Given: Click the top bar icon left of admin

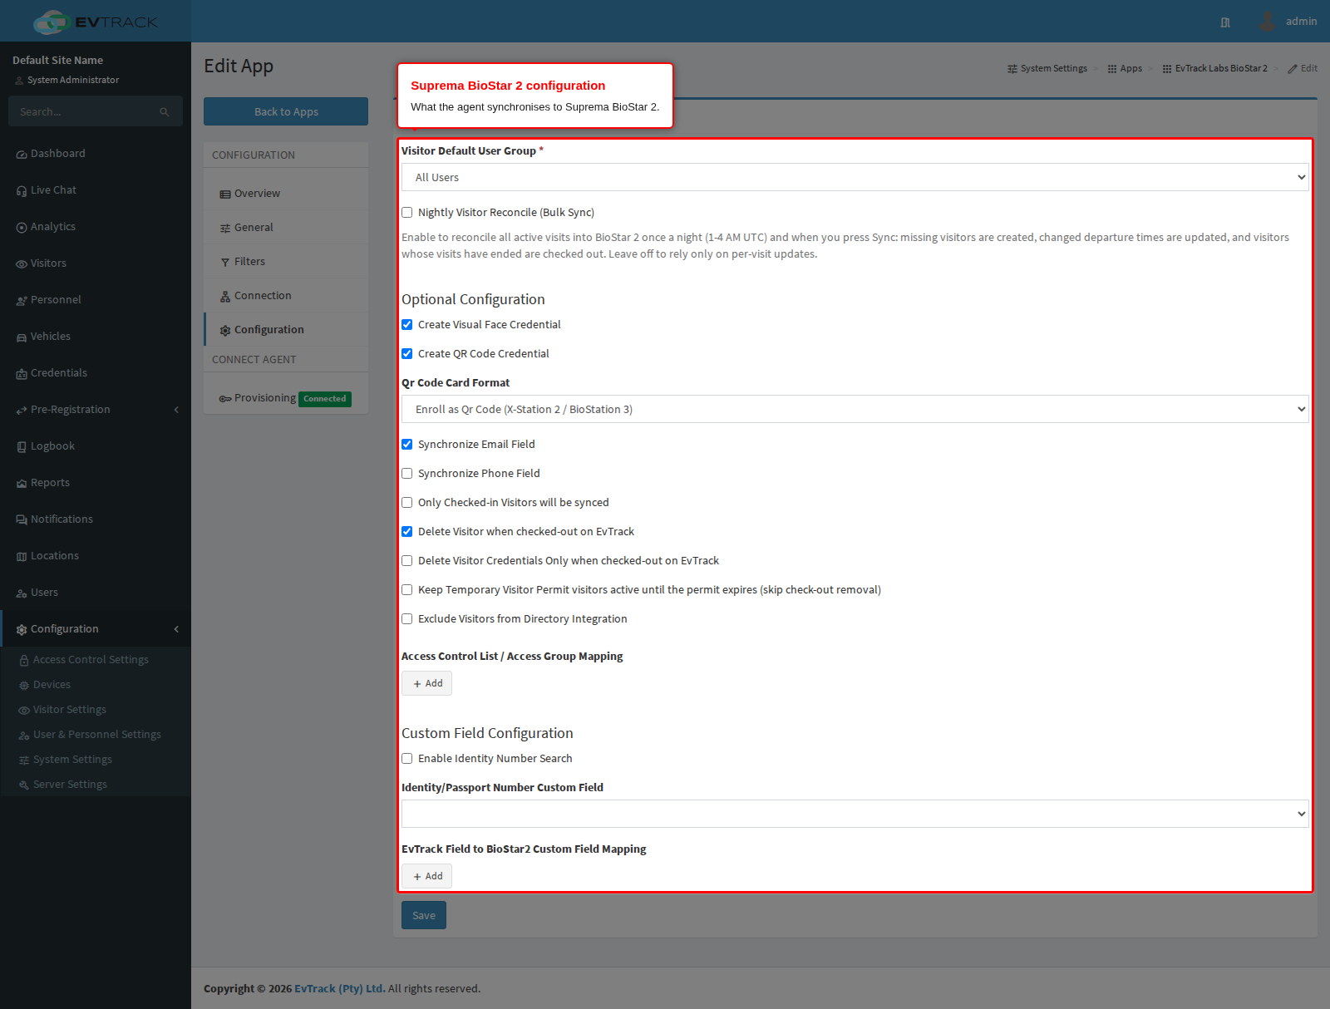Looking at the screenshot, I should [1225, 22].
